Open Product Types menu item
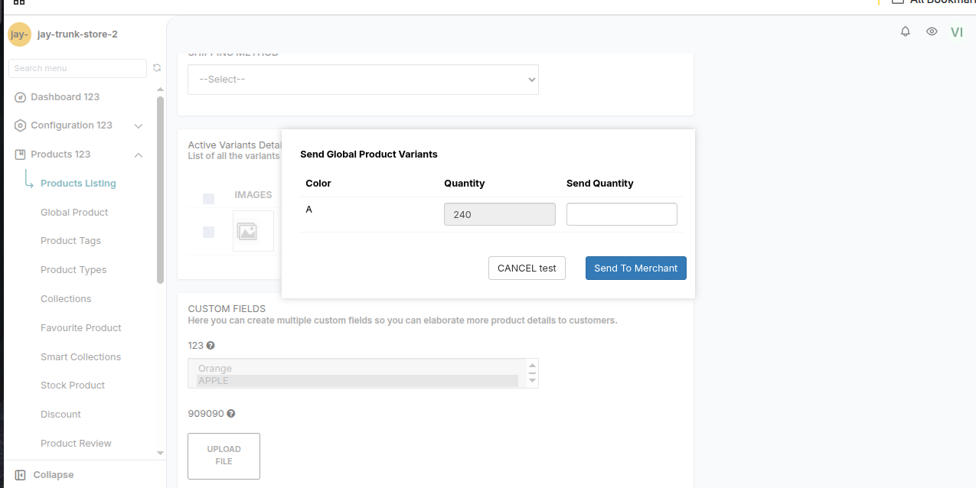This screenshot has width=976, height=488. coord(73,270)
